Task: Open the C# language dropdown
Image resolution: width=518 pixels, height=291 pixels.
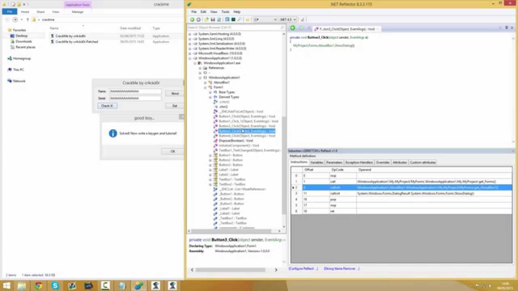Action: pos(265,19)
